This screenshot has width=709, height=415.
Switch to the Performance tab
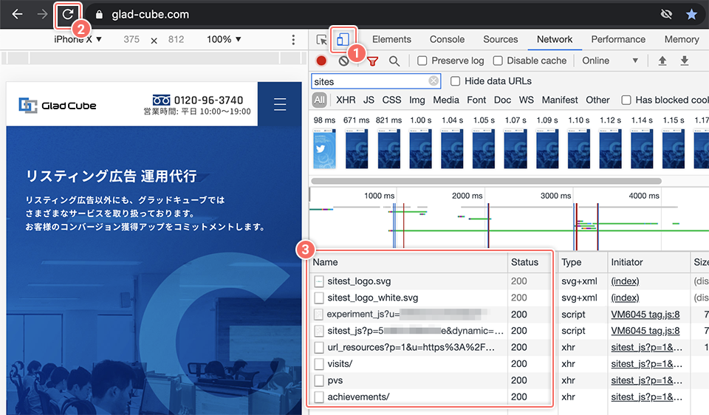click(618, 39)
